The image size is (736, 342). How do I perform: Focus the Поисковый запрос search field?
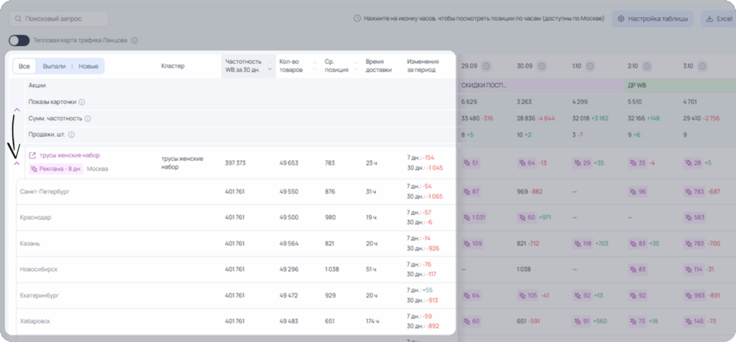(59, 19)
